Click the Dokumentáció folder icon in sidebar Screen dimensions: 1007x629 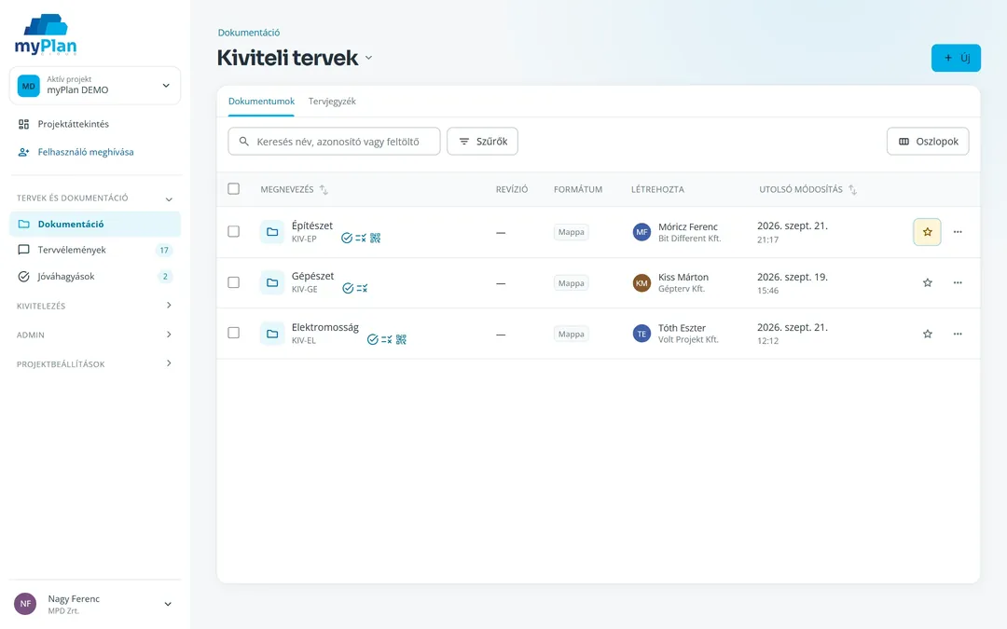(x=23, y=224)
